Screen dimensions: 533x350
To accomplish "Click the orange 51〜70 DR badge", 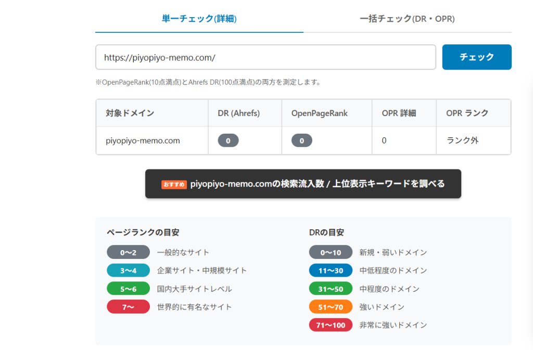I will (x=331, y=307).
